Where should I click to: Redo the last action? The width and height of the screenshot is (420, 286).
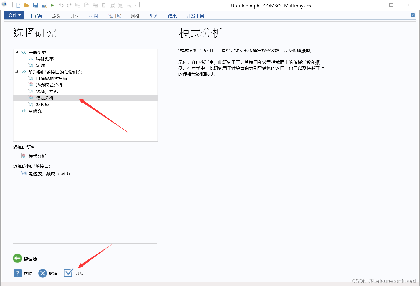pos(69,5)
